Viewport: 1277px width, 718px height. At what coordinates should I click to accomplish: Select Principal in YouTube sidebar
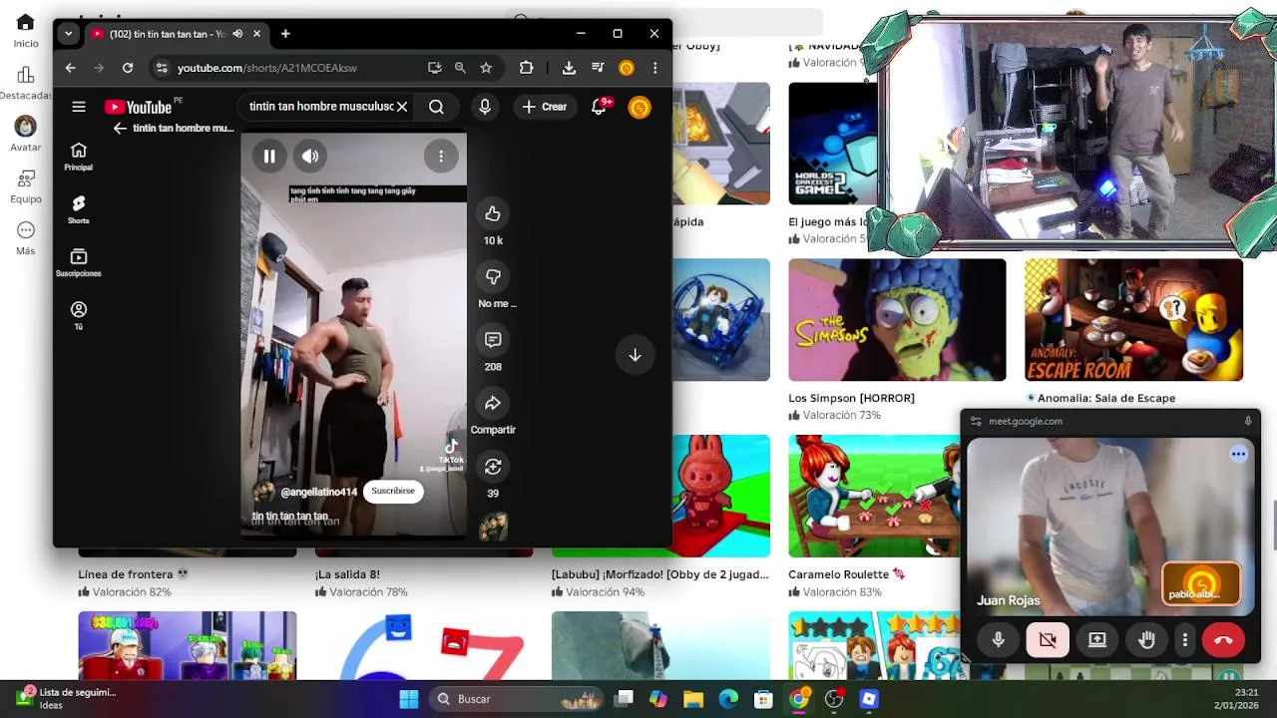point(79,157)
